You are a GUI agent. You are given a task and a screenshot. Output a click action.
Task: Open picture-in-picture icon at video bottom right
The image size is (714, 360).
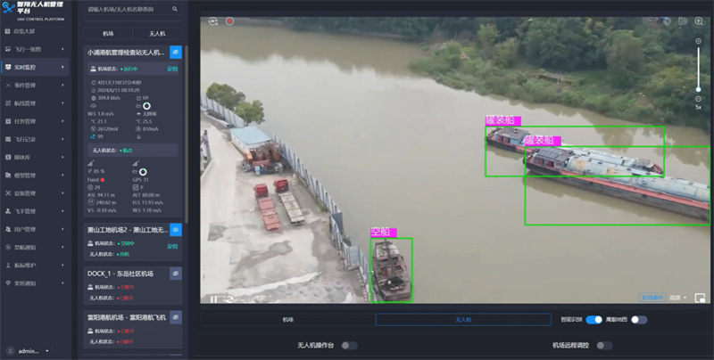point(701,298)
